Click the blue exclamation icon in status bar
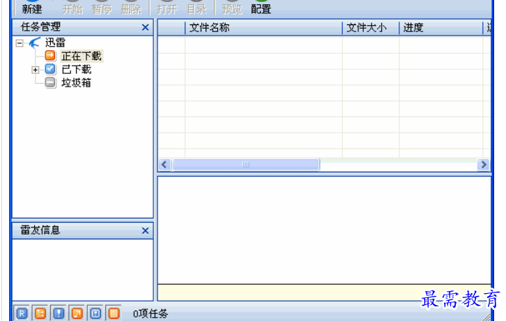Screen dimensions: 506x321 point(59,313)
